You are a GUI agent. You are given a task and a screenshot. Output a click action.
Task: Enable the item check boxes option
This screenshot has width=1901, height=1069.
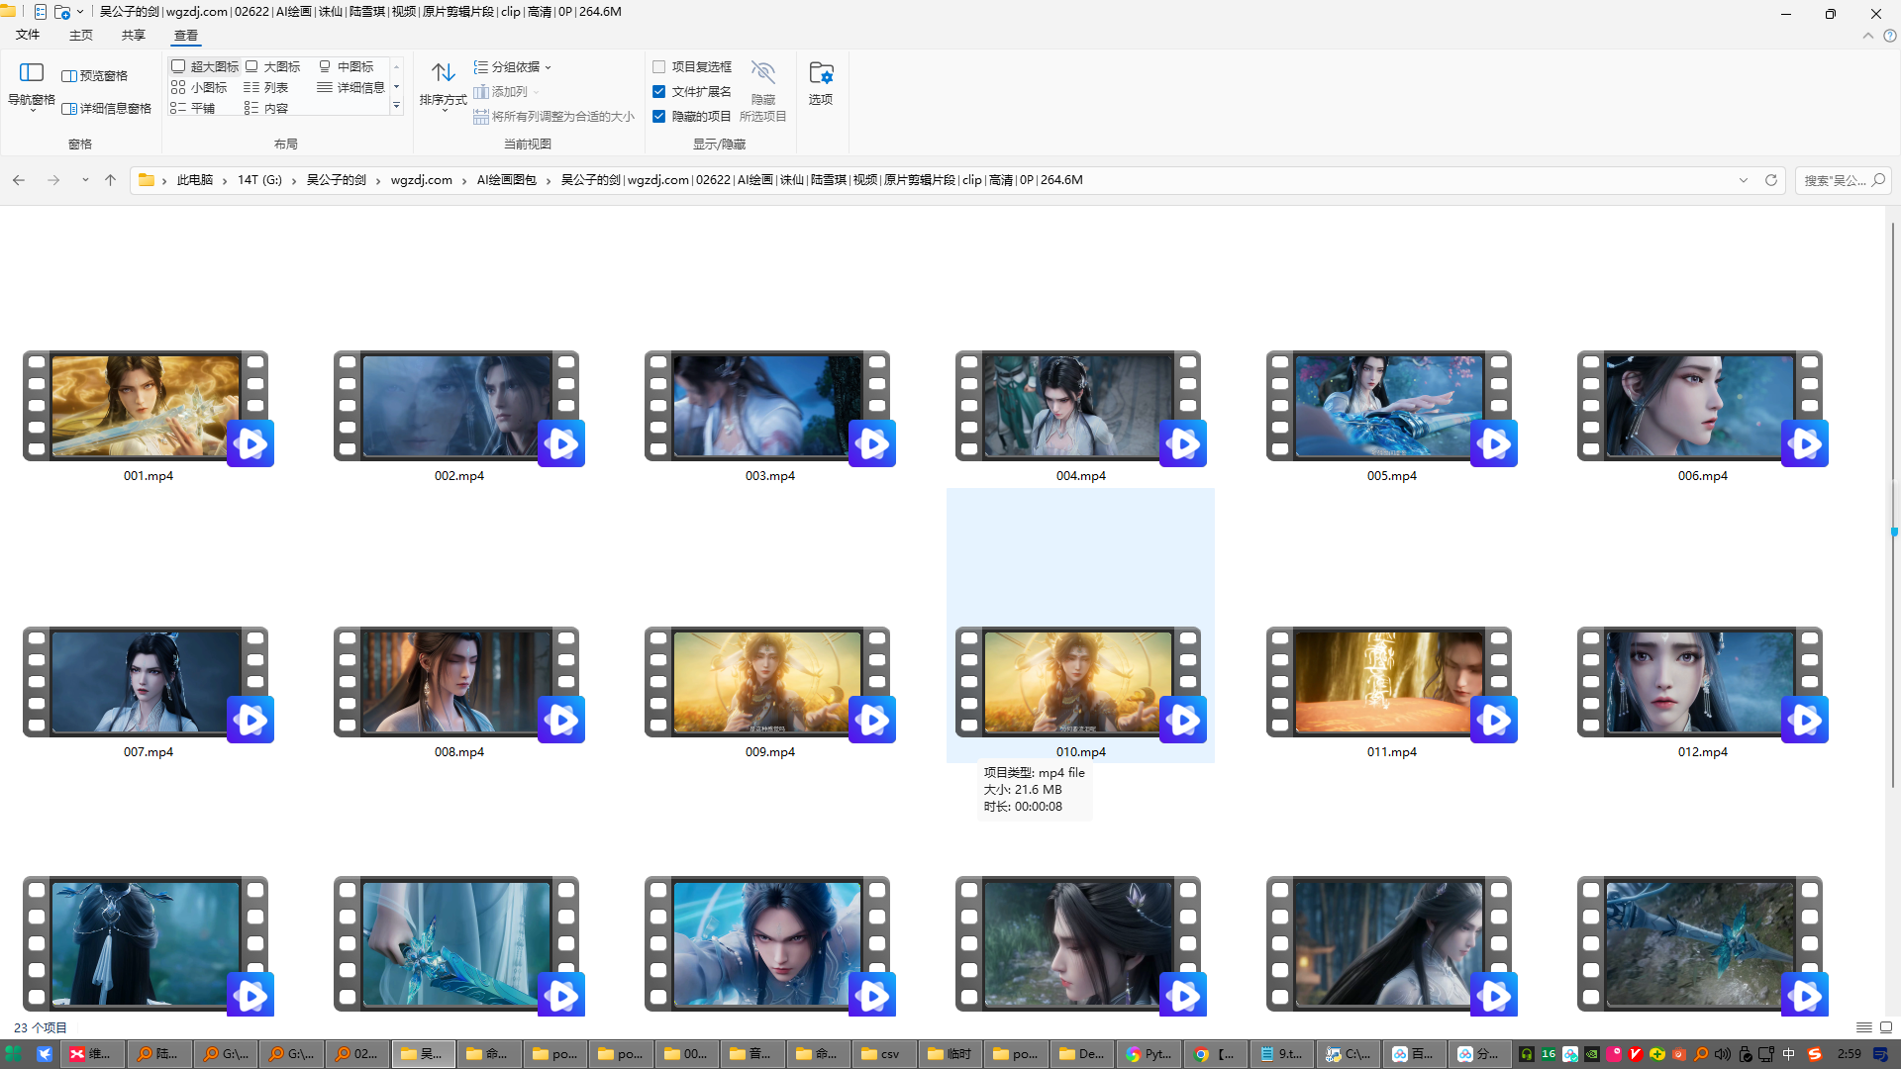[x=658, y=66]
